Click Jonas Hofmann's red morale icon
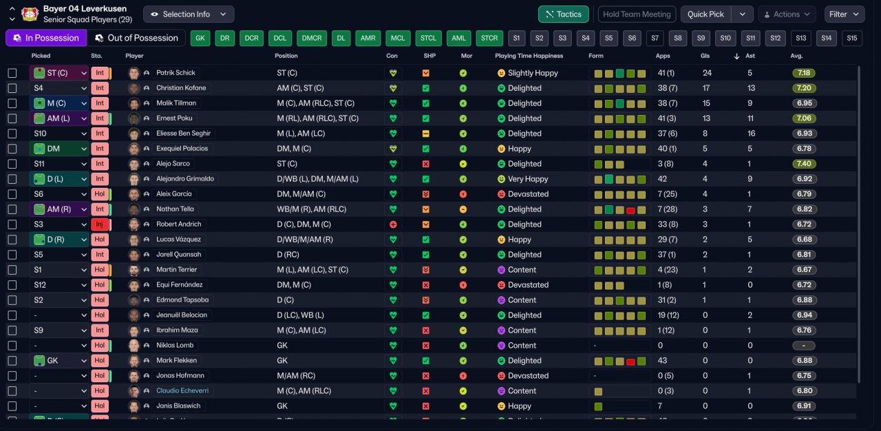881x431 pixels. (x=463, y=376)
